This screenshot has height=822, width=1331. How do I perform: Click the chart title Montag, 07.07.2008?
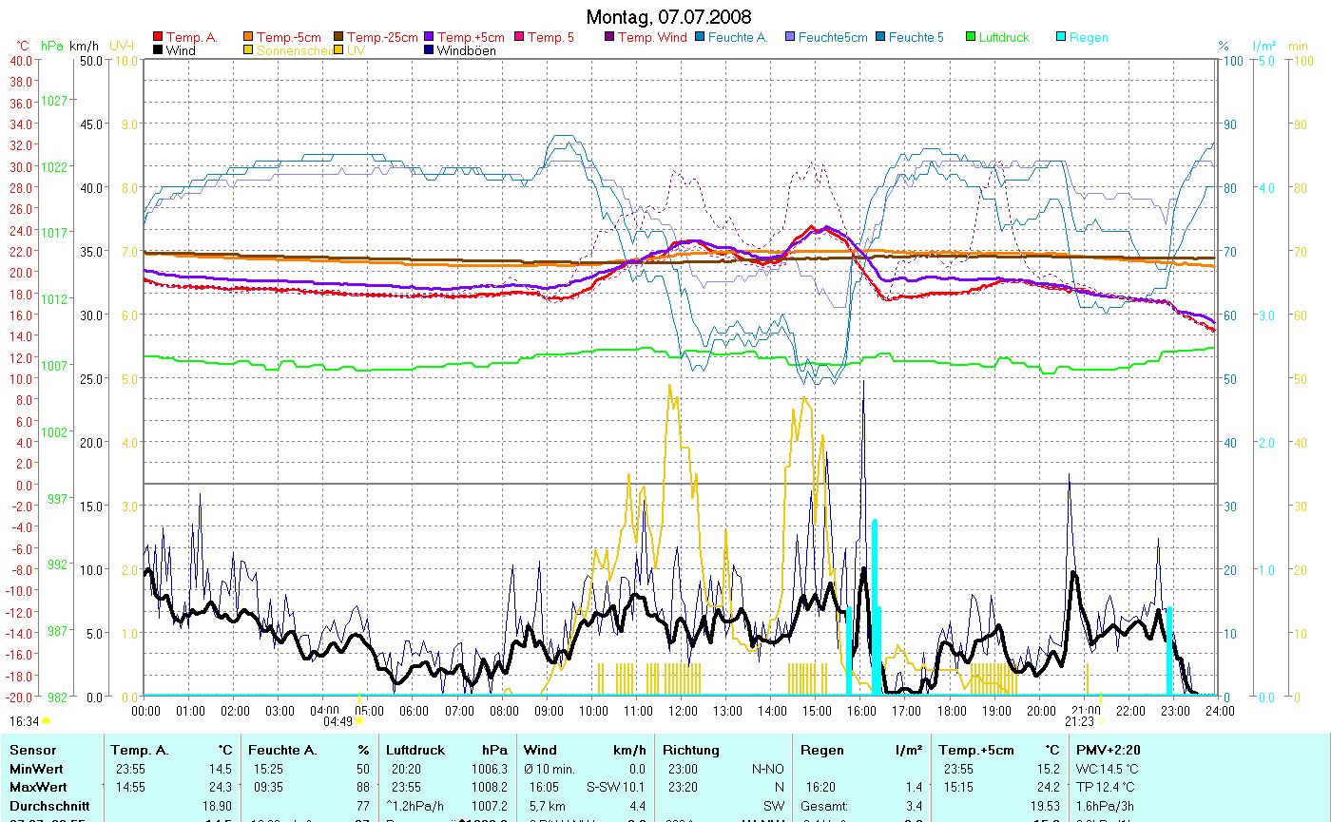[x=667, y=17]
